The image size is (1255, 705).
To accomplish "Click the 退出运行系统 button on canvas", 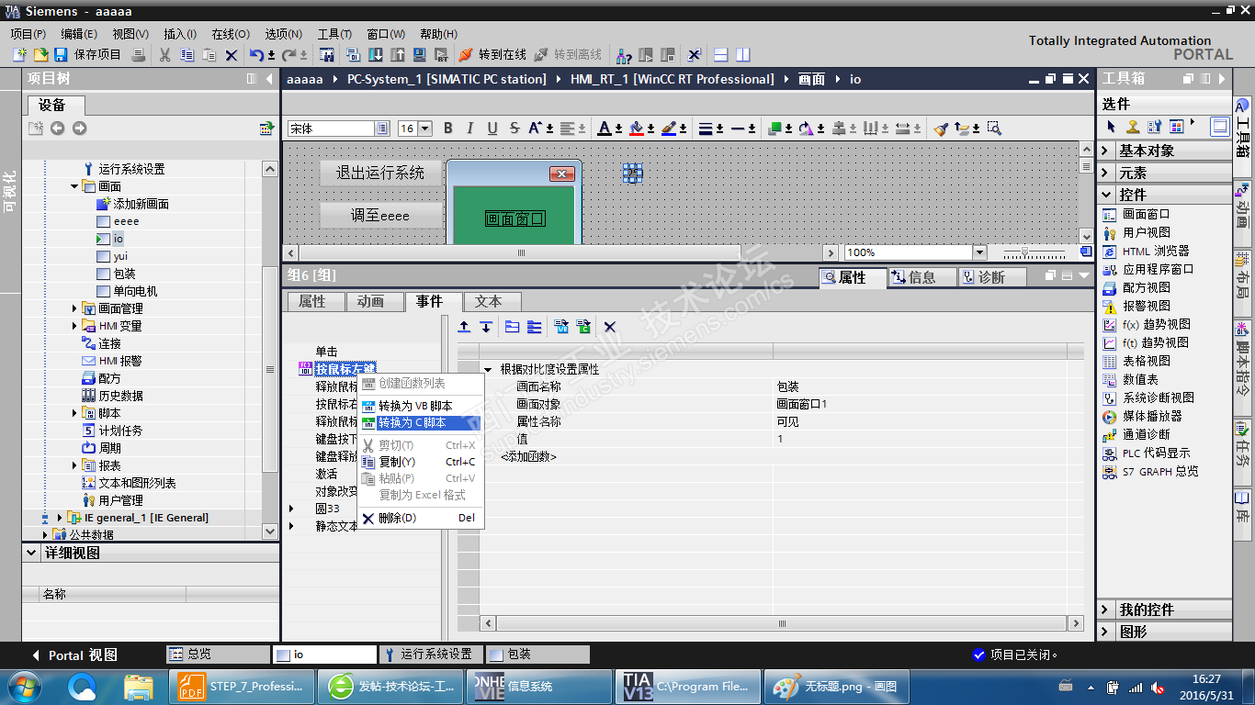I will click(x=380, y=173).
